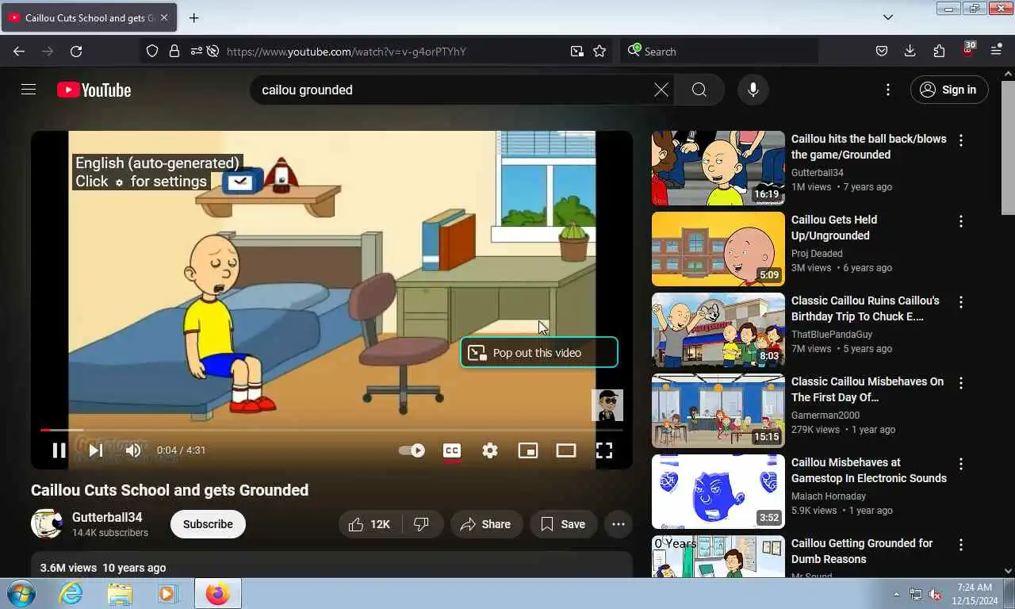Toggle closed captions CC
This screenshot has height=609, width=1015.
pyautogui.click(x=452, y=450)
